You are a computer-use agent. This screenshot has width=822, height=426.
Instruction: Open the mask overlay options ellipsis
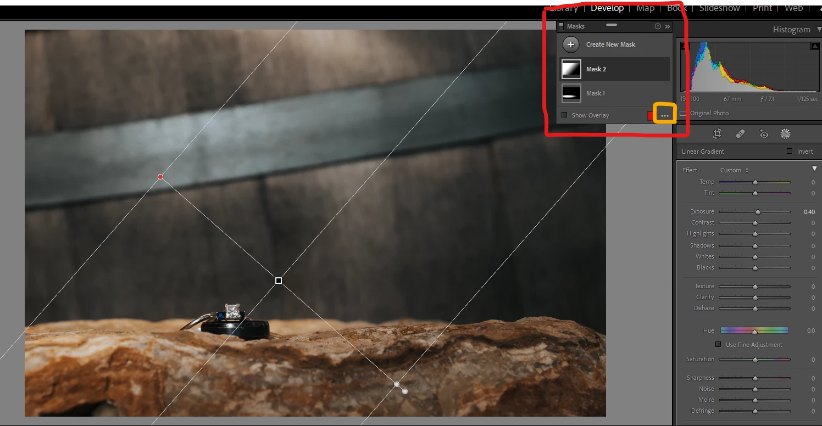[665, 115]
